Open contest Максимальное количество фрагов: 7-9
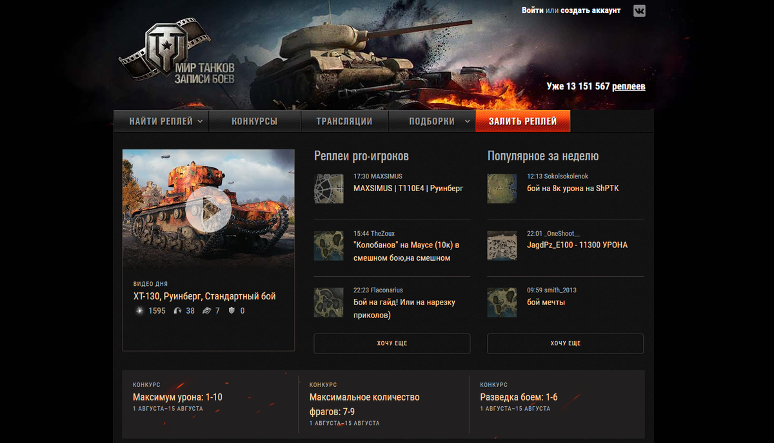 364,404
